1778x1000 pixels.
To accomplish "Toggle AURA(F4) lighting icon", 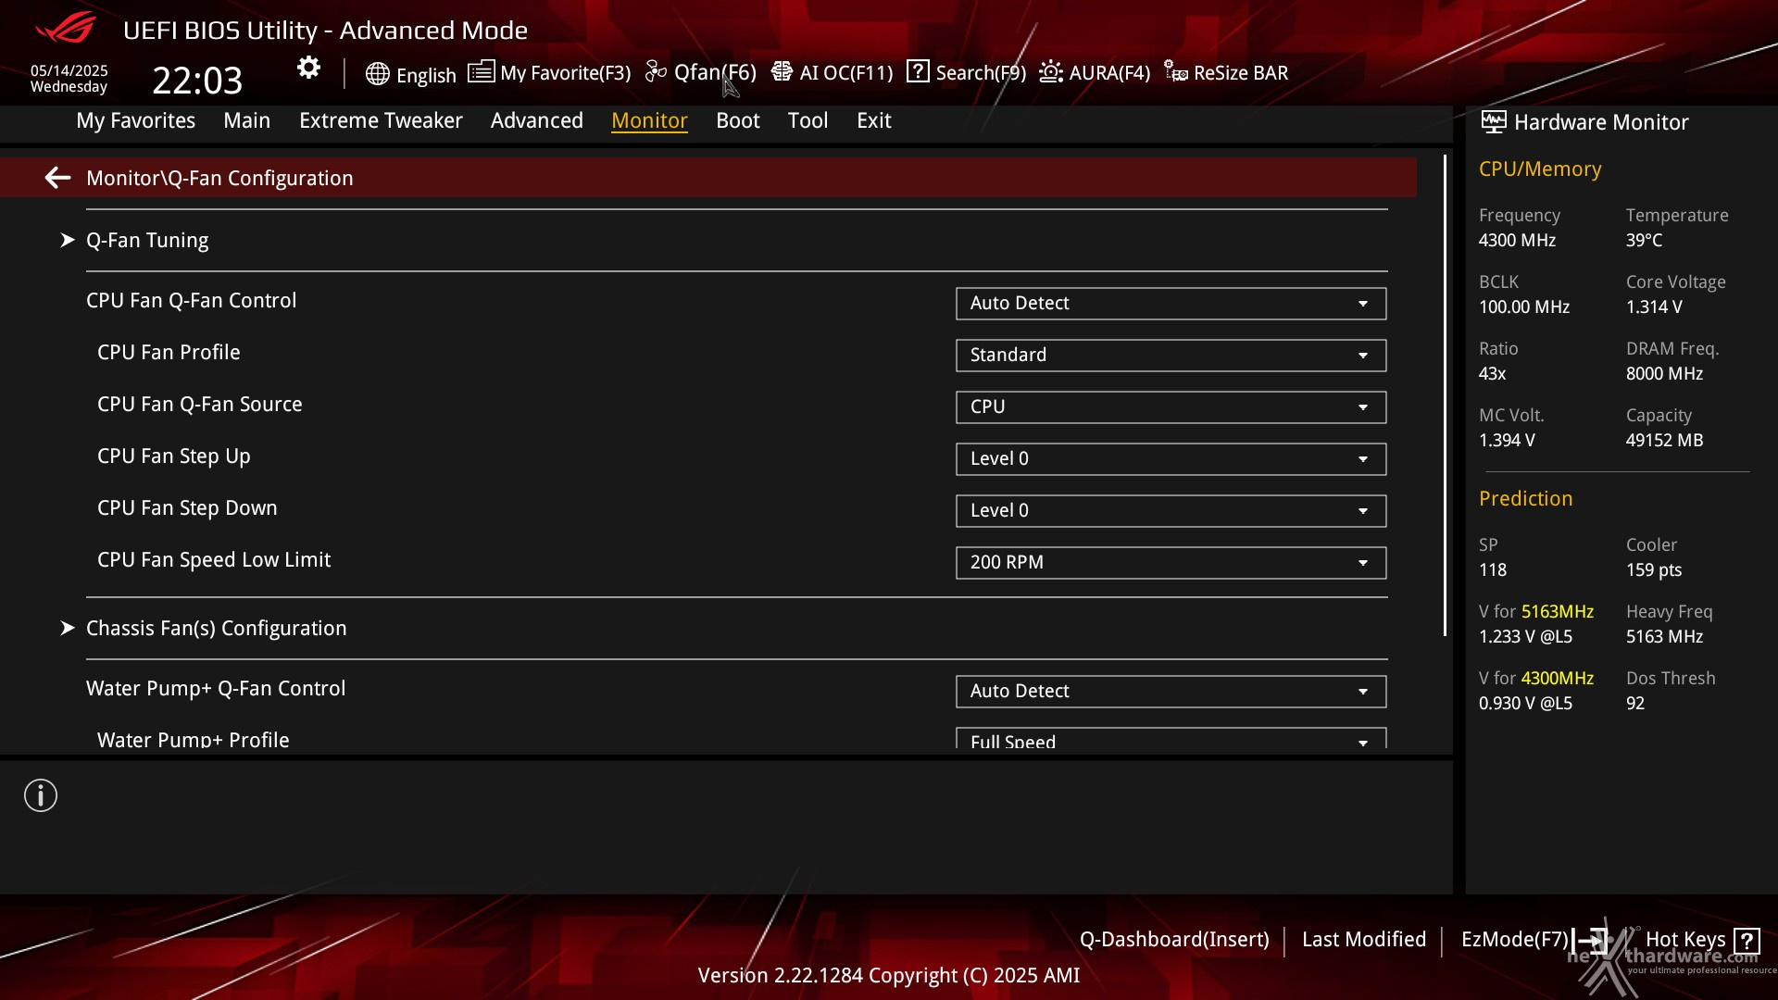I will 1051,71.
